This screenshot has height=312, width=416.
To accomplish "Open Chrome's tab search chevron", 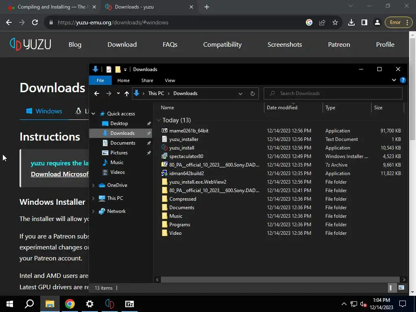I will [351, 6].
